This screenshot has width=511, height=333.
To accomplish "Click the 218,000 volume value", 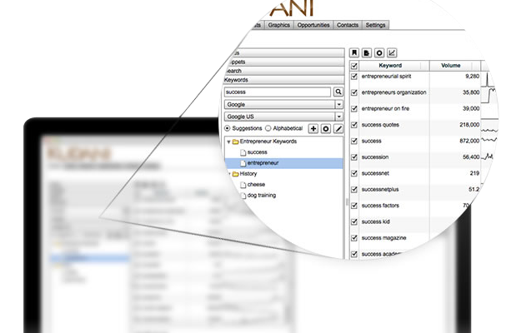I will click(469, 125).
